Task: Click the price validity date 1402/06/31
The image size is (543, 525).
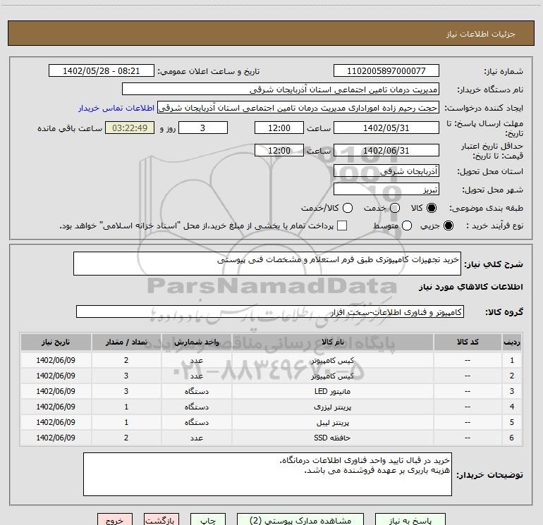Action: (x=386, y=150)
